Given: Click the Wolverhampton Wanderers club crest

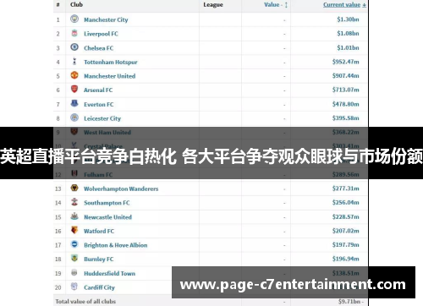Looking at the screenshot, I should (74, 188).
